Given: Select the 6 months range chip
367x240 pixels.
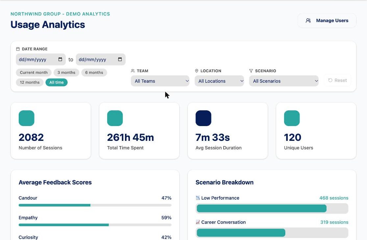Looking at the screenshot, I should click(x=94, y=73).
